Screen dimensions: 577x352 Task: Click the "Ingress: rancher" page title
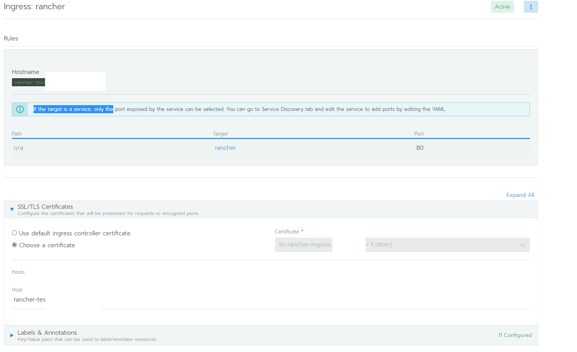tap(34, 6)
